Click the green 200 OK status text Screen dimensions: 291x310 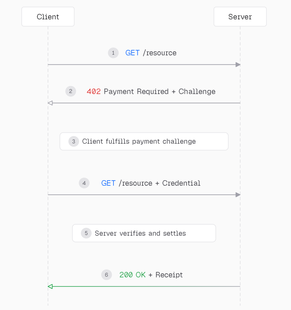pos(132,275)
